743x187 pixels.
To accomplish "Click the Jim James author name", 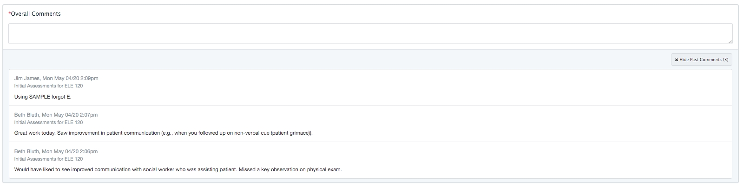I will 27,78.
